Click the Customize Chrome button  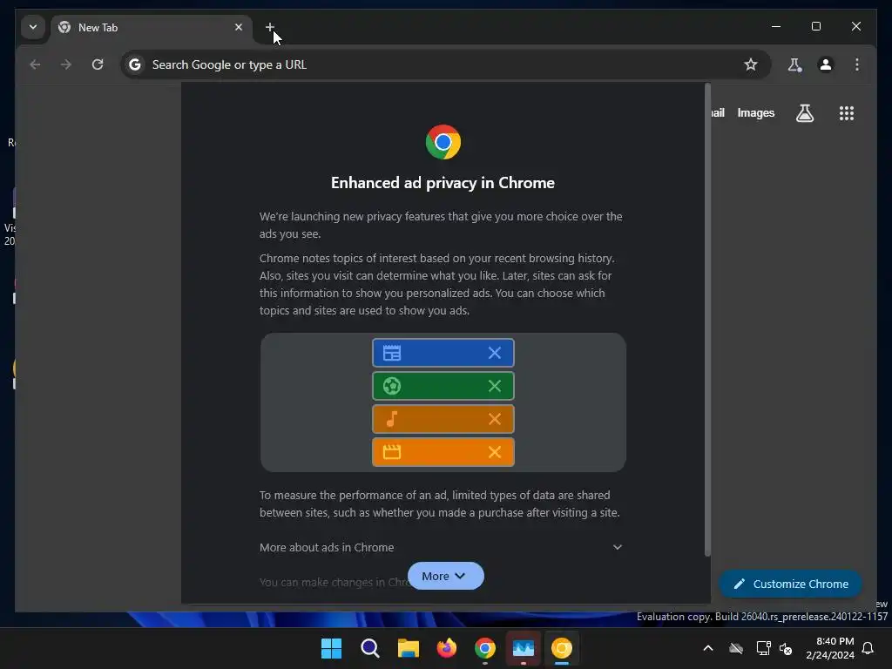click(790, 584)
